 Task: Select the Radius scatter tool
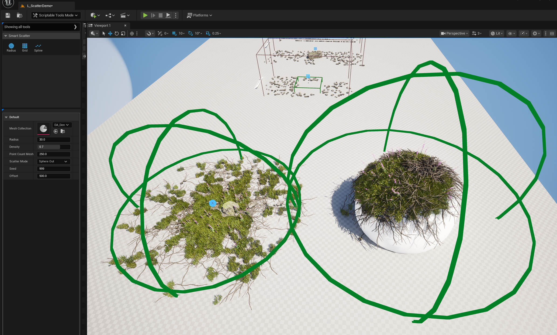[x=11, y=47]
